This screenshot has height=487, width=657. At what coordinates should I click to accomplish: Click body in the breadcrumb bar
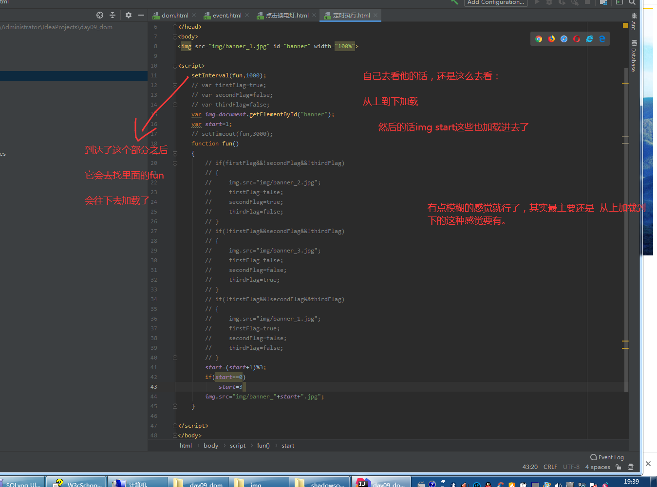click(211, 446)
